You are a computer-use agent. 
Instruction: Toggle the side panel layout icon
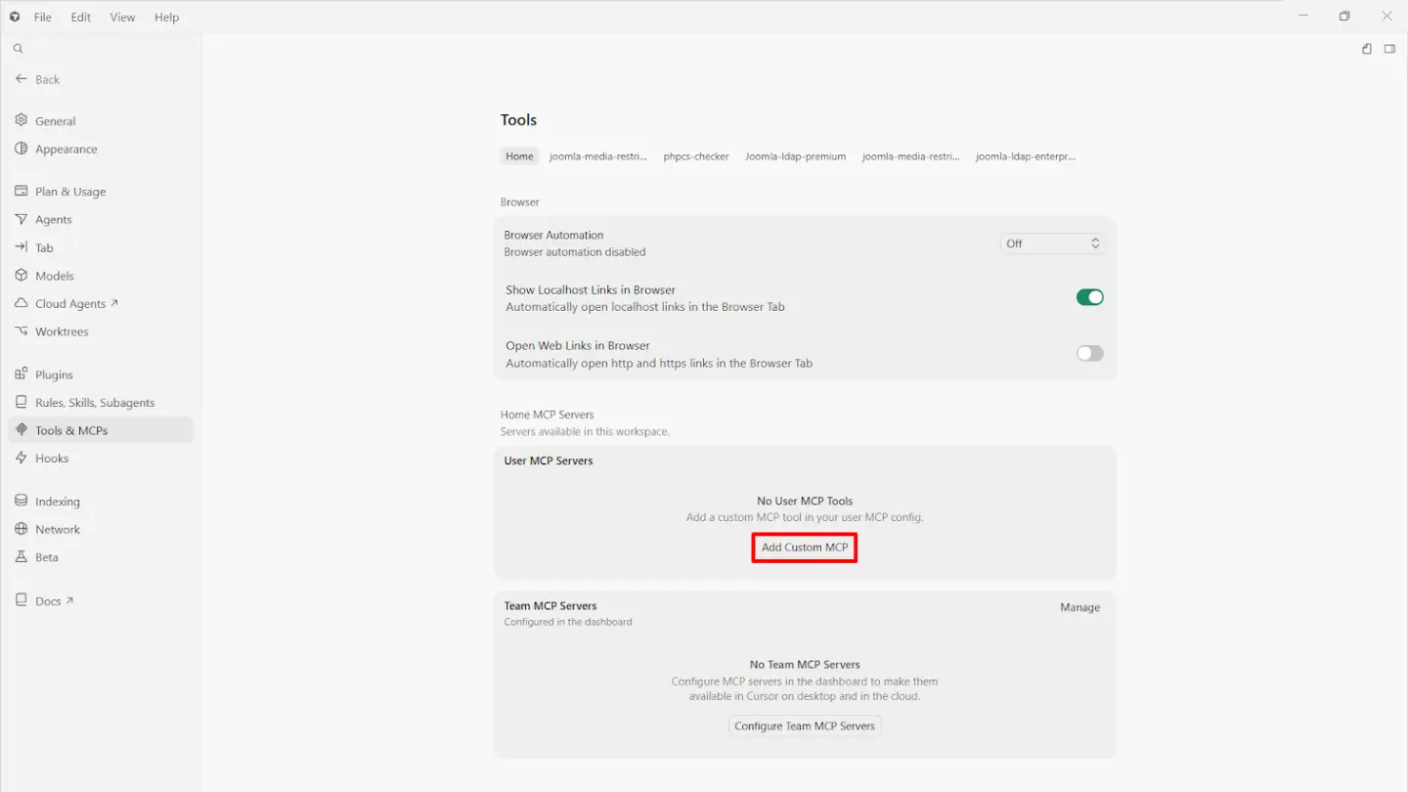click(x=1389, y=49)
